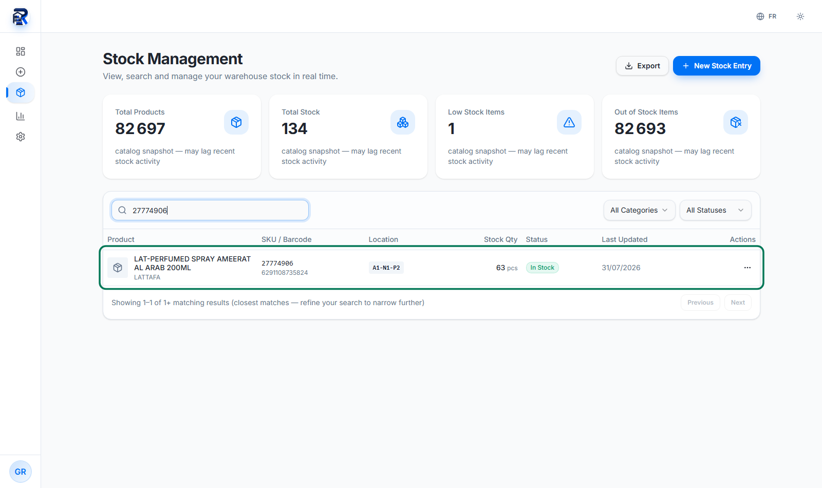
Task: Open the settings gear icon in sidebar
Action: coord(21,137)
